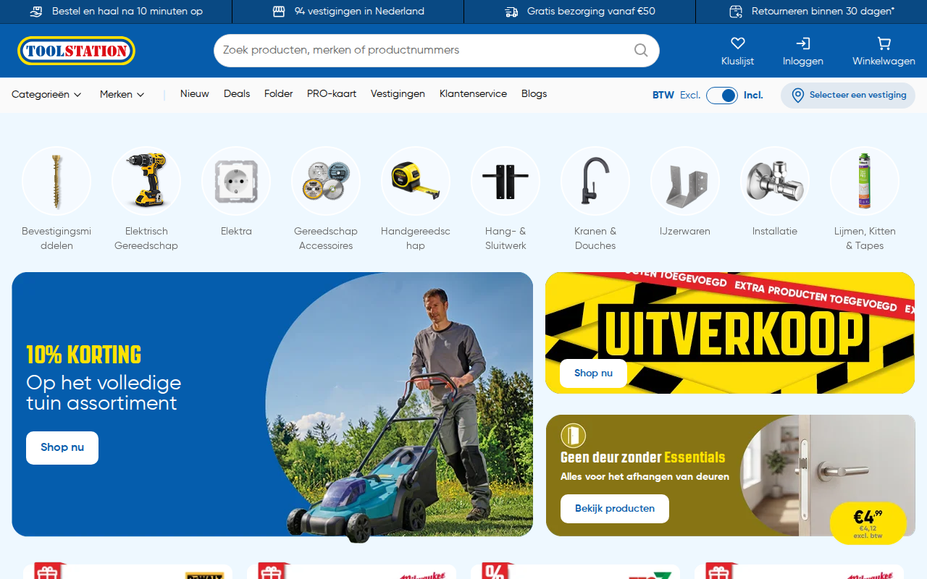
Task: Open Hang- & Sluitwerk door handle icon
Action: pyautogui.click(x=506, y=181)
